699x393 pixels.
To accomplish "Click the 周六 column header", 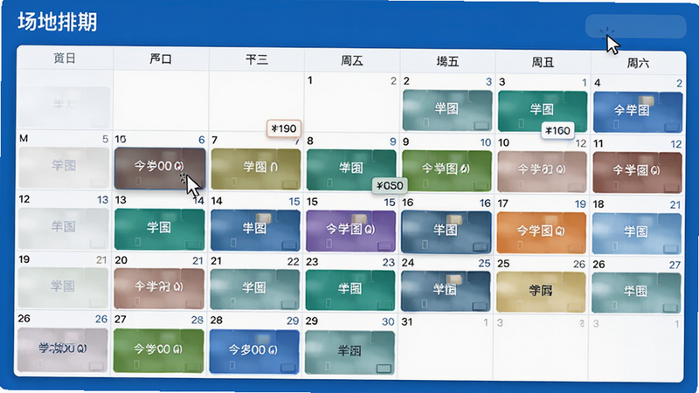I will click(638, 63).
